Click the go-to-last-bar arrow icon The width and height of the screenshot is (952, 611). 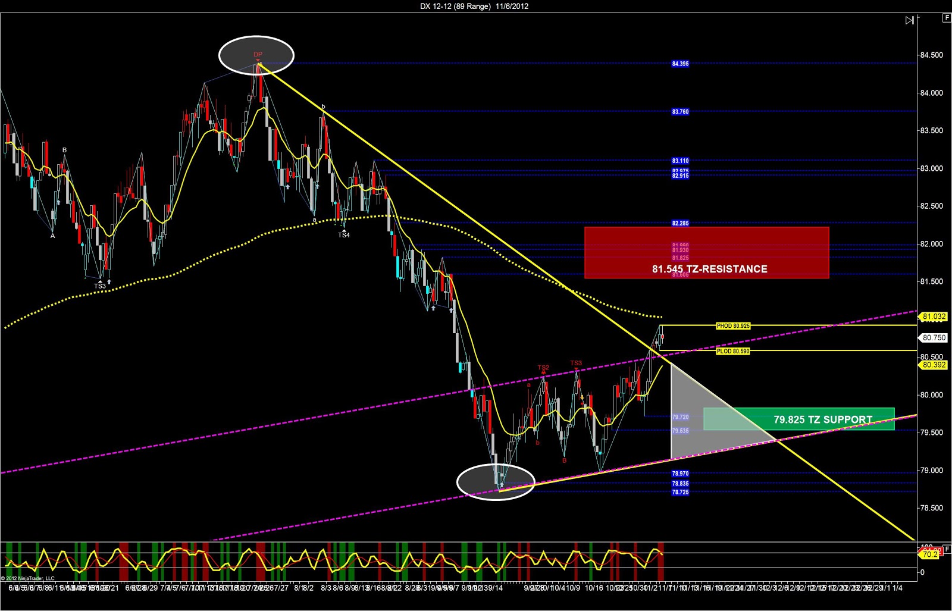[x=909, y=20]
